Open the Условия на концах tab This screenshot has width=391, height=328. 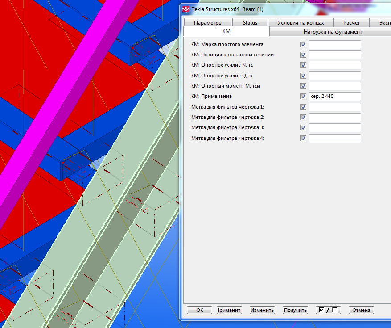pos(301,23)
